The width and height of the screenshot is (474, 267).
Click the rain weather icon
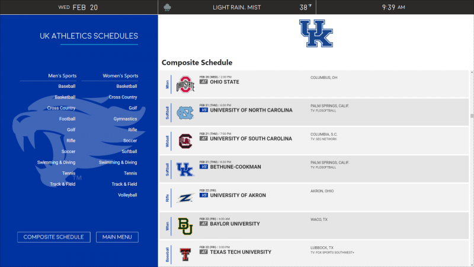[x=167, y=8]
